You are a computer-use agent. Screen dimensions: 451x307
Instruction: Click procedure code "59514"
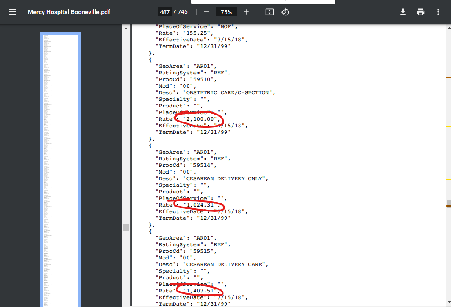202,165
